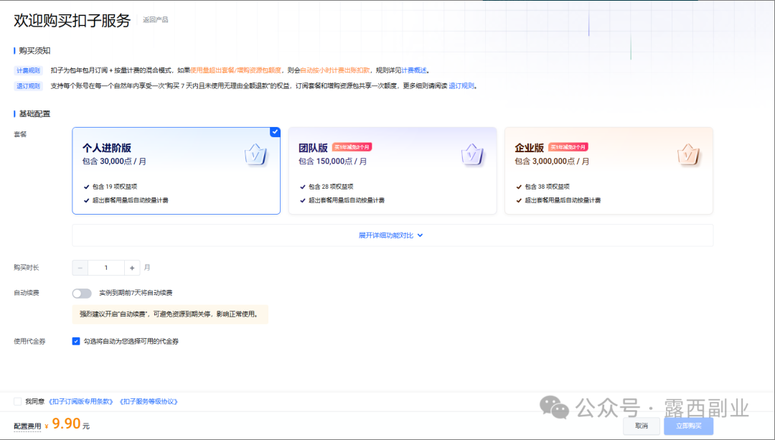The width and height of the screenshot is (775, 440).
Task: Click the shopping bag icon on 企业版 card
Action: 689,154
